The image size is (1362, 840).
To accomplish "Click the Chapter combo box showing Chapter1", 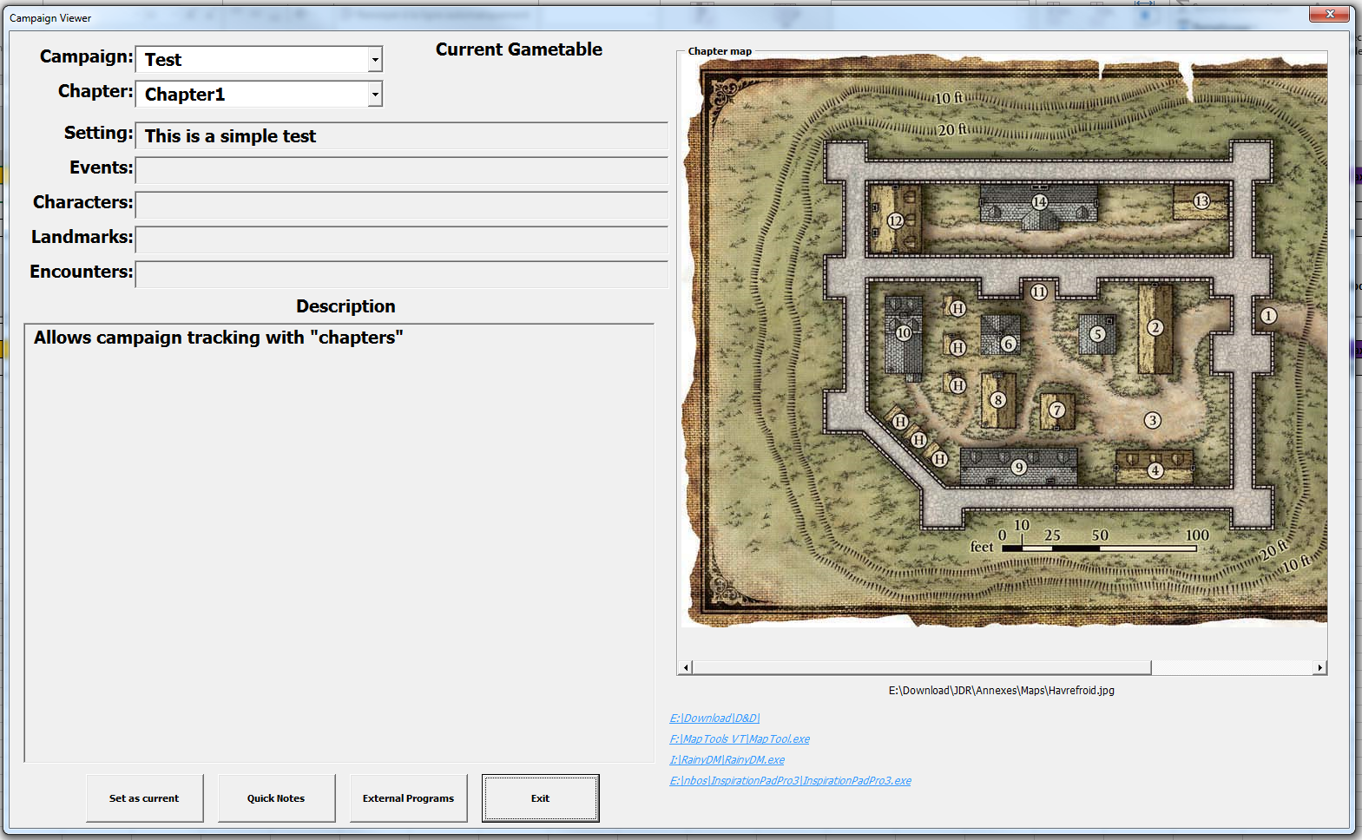I will click(259, 94).
